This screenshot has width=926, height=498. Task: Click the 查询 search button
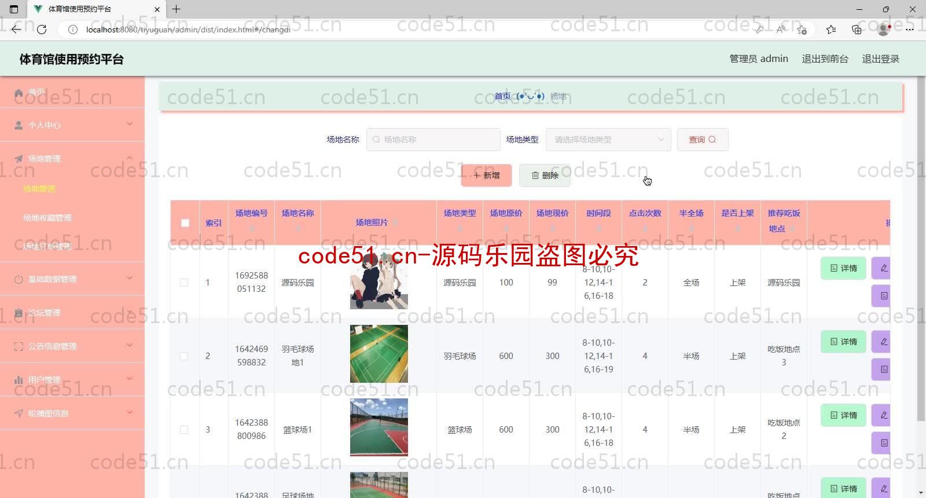point(703,140)
